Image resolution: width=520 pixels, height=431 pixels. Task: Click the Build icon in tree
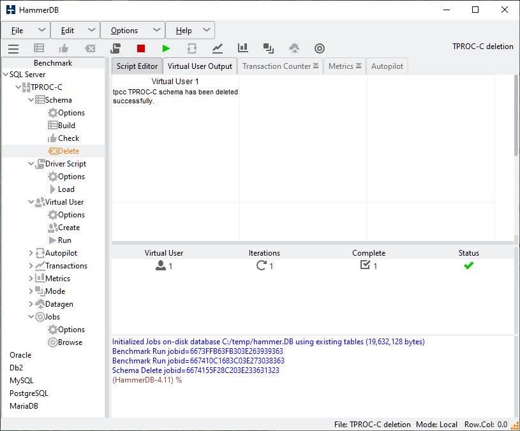click(x=53, y=126)
